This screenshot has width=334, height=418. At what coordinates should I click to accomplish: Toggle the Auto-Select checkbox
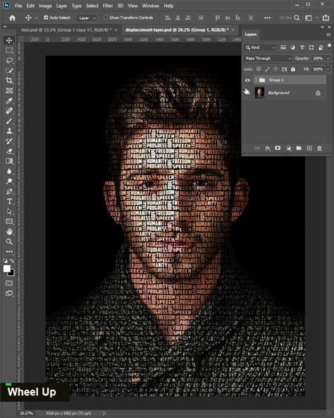pos(46,18)
